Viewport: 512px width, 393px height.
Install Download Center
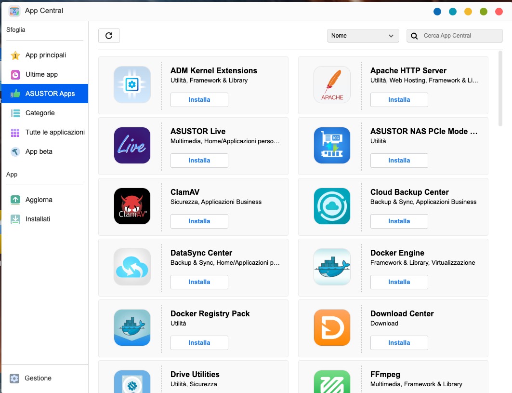click(399, 343)
